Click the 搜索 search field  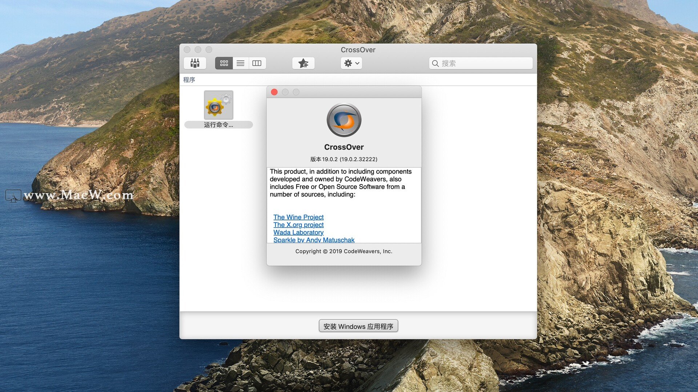(x=481, y=63)
